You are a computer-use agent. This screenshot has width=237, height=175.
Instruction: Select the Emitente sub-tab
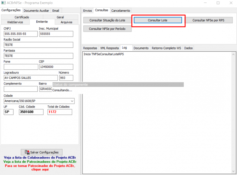tap(42, 22)
